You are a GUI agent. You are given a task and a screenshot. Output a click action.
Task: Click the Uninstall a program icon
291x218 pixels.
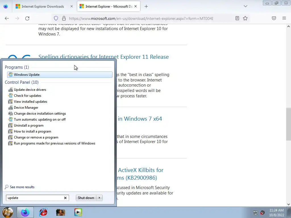[11, 125]
